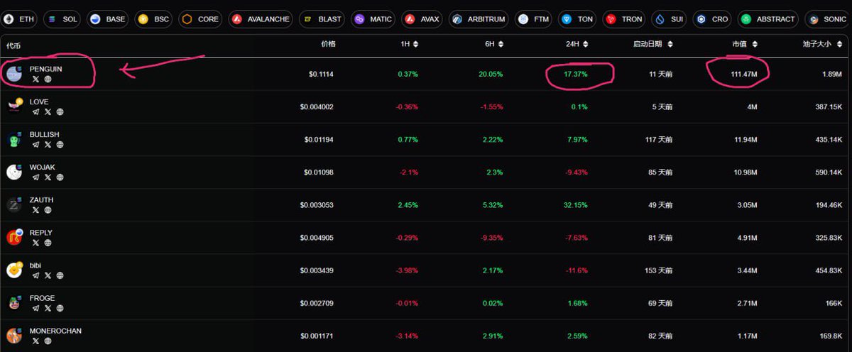Click the MONEROCHAN token name

tap(55, 331)
